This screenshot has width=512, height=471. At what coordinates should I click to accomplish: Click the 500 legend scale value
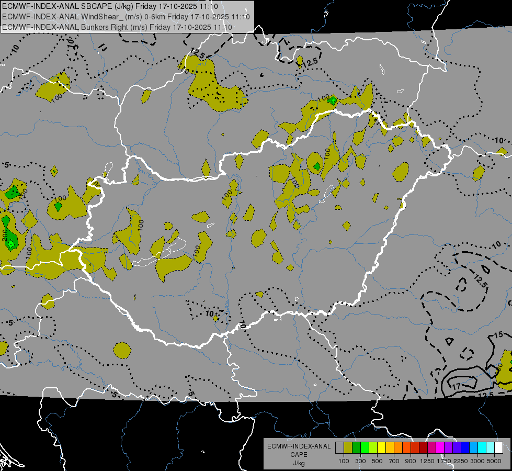point(377,461)
